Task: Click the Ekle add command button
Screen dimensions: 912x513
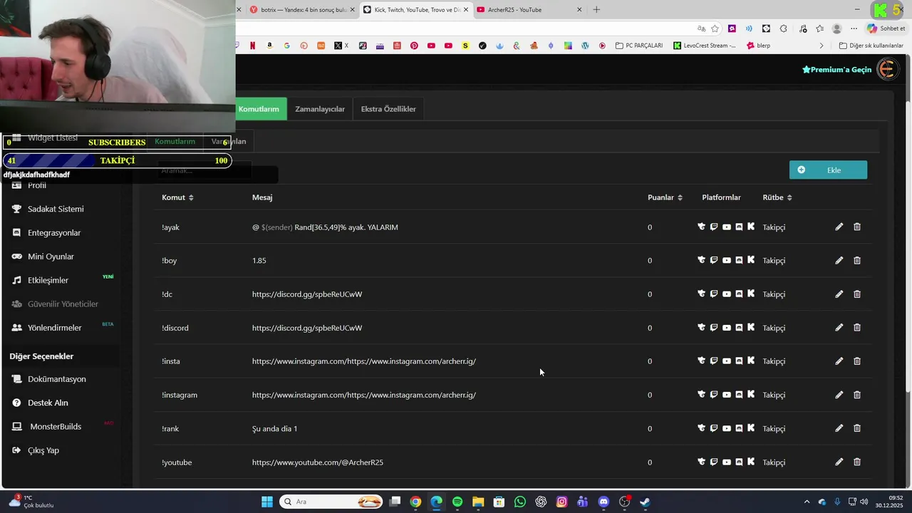Action: click(828, 170)
